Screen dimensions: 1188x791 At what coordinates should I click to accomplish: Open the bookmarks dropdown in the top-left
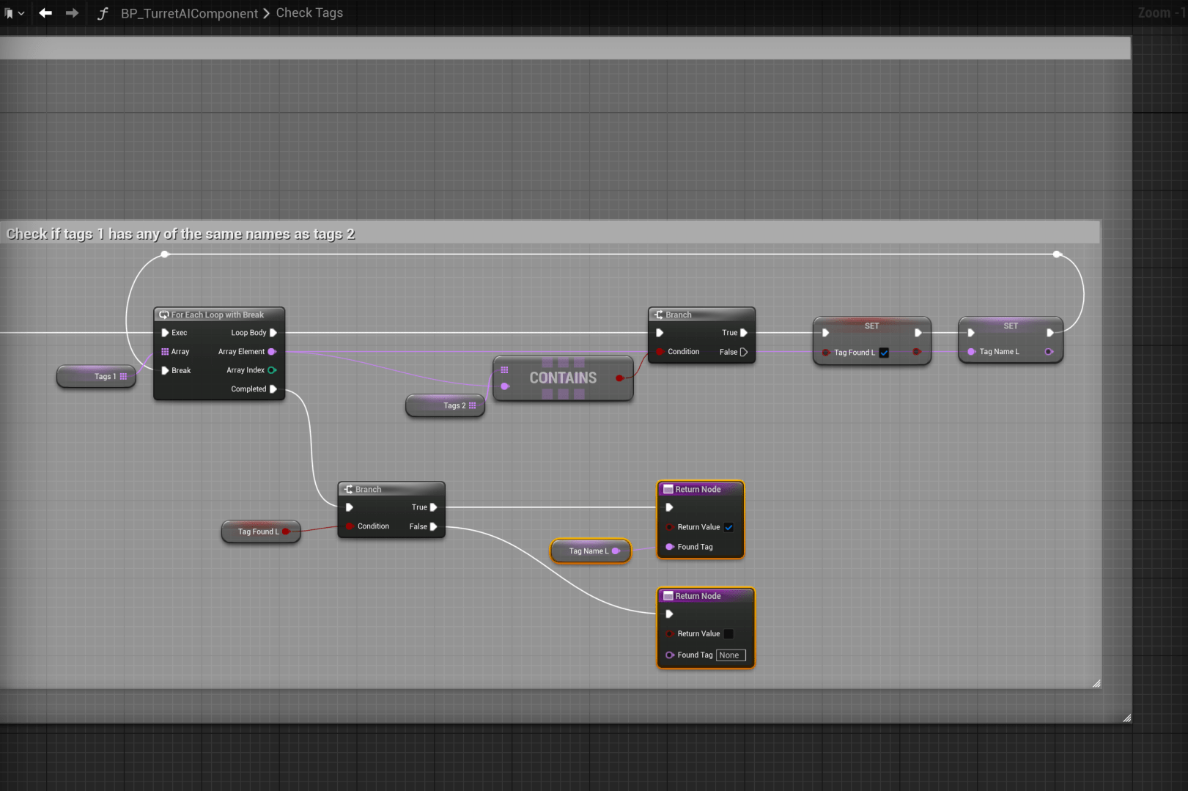pos(15,13)
